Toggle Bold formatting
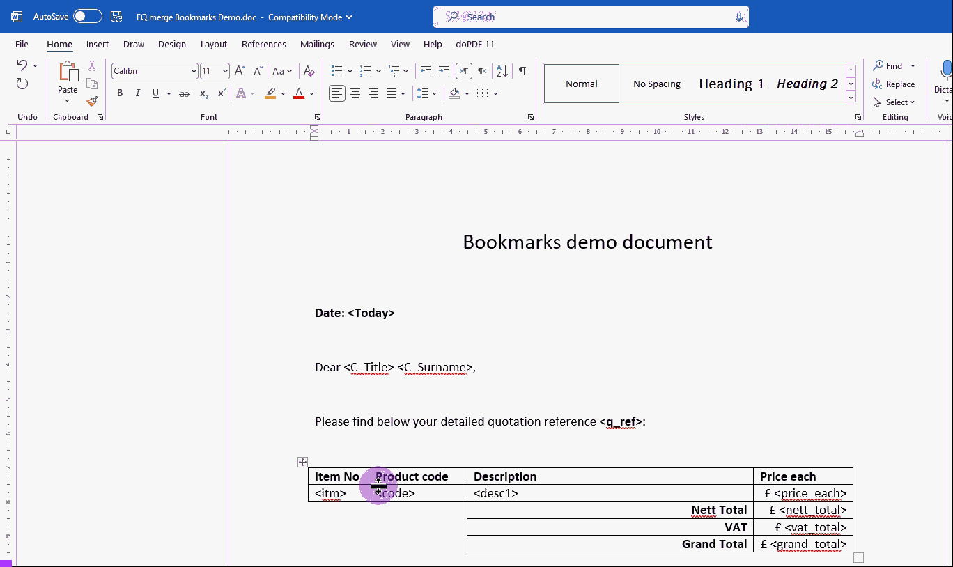The height and width of the screenshot is (567, 953). tap(120, 93)
